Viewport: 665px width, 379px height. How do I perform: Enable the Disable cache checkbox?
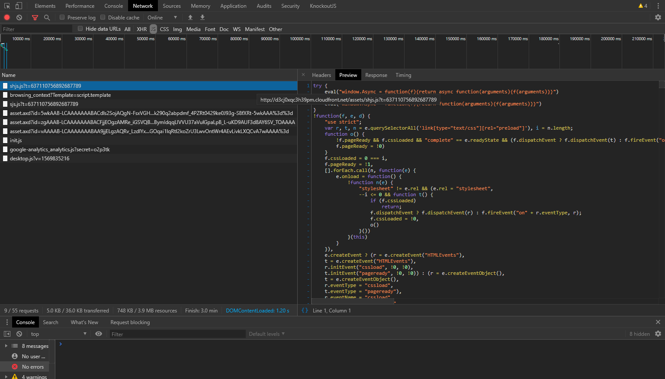(103, 17)
